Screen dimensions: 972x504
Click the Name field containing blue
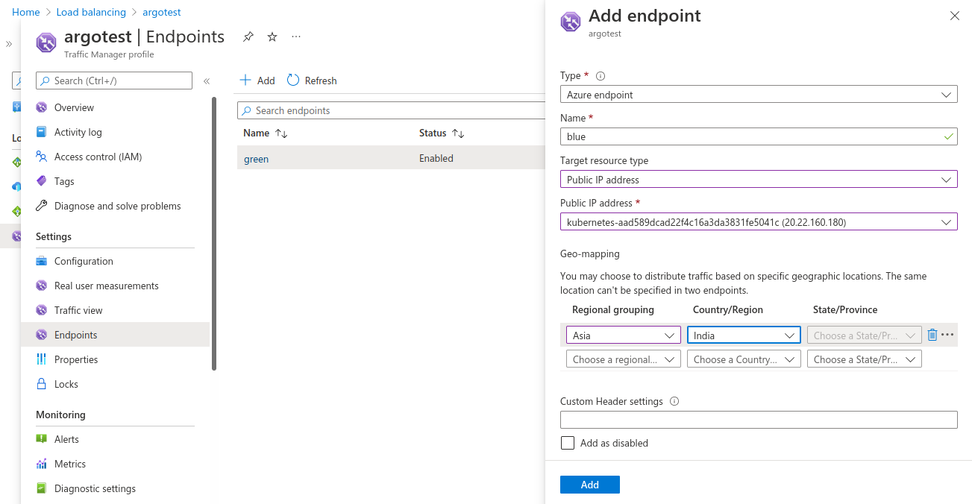759,137
